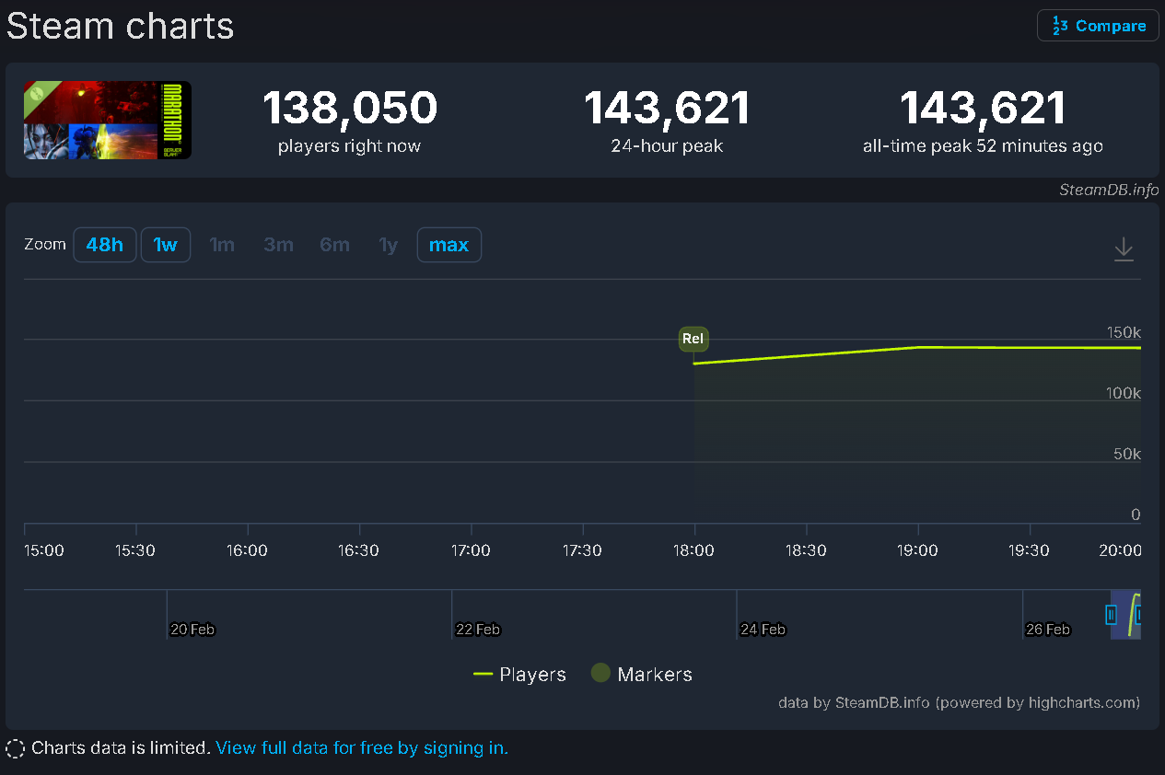Grab the right navigator range handle
The width and height of the screenshot is (1165, 775).
click(x=1138, y=615)
